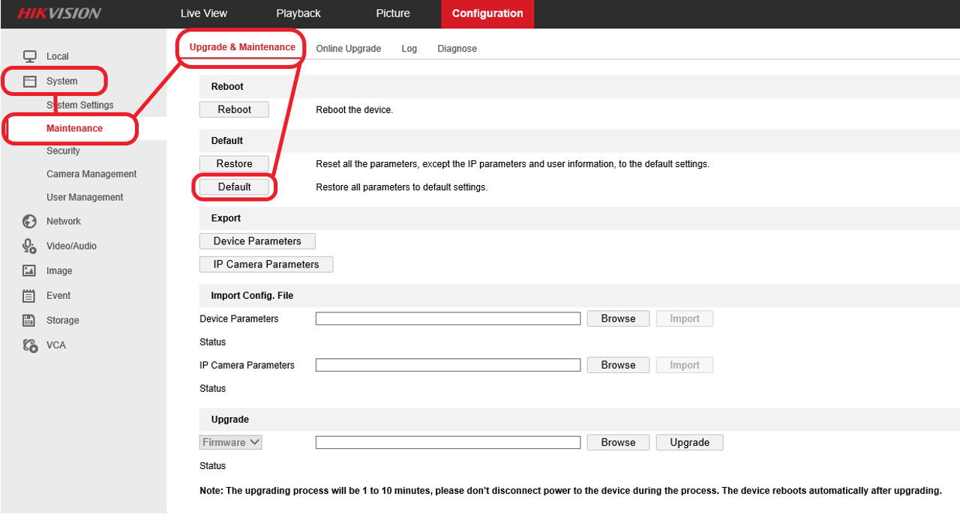Browse for an IP Camera Parameters file

tap(618, 365)
